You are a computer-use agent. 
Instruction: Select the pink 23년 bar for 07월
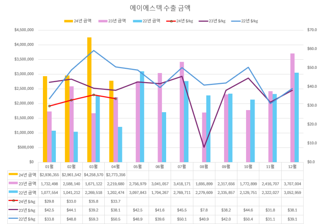point(182,112)
